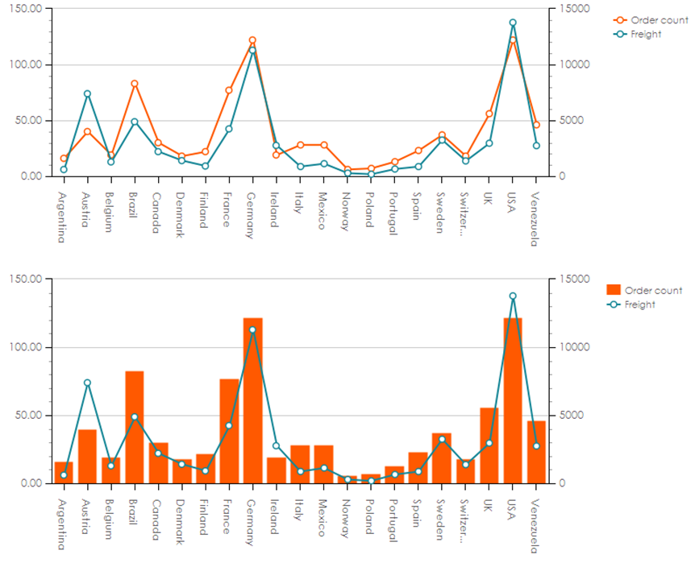
Task: Select Austria Freight point in bottom chart
Action: pyautogui.click(x=87, y=383)
